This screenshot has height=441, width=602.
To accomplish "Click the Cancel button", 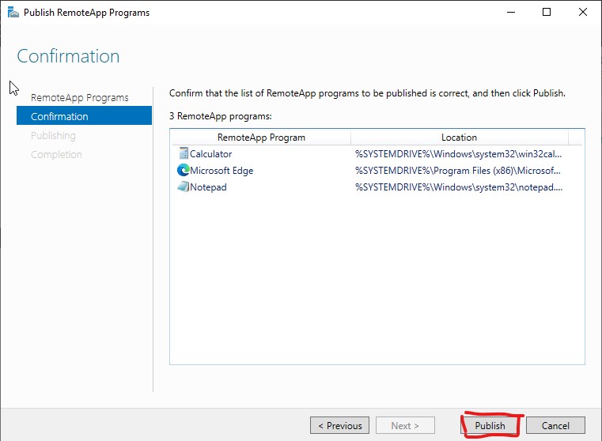I will pos(555,426).
